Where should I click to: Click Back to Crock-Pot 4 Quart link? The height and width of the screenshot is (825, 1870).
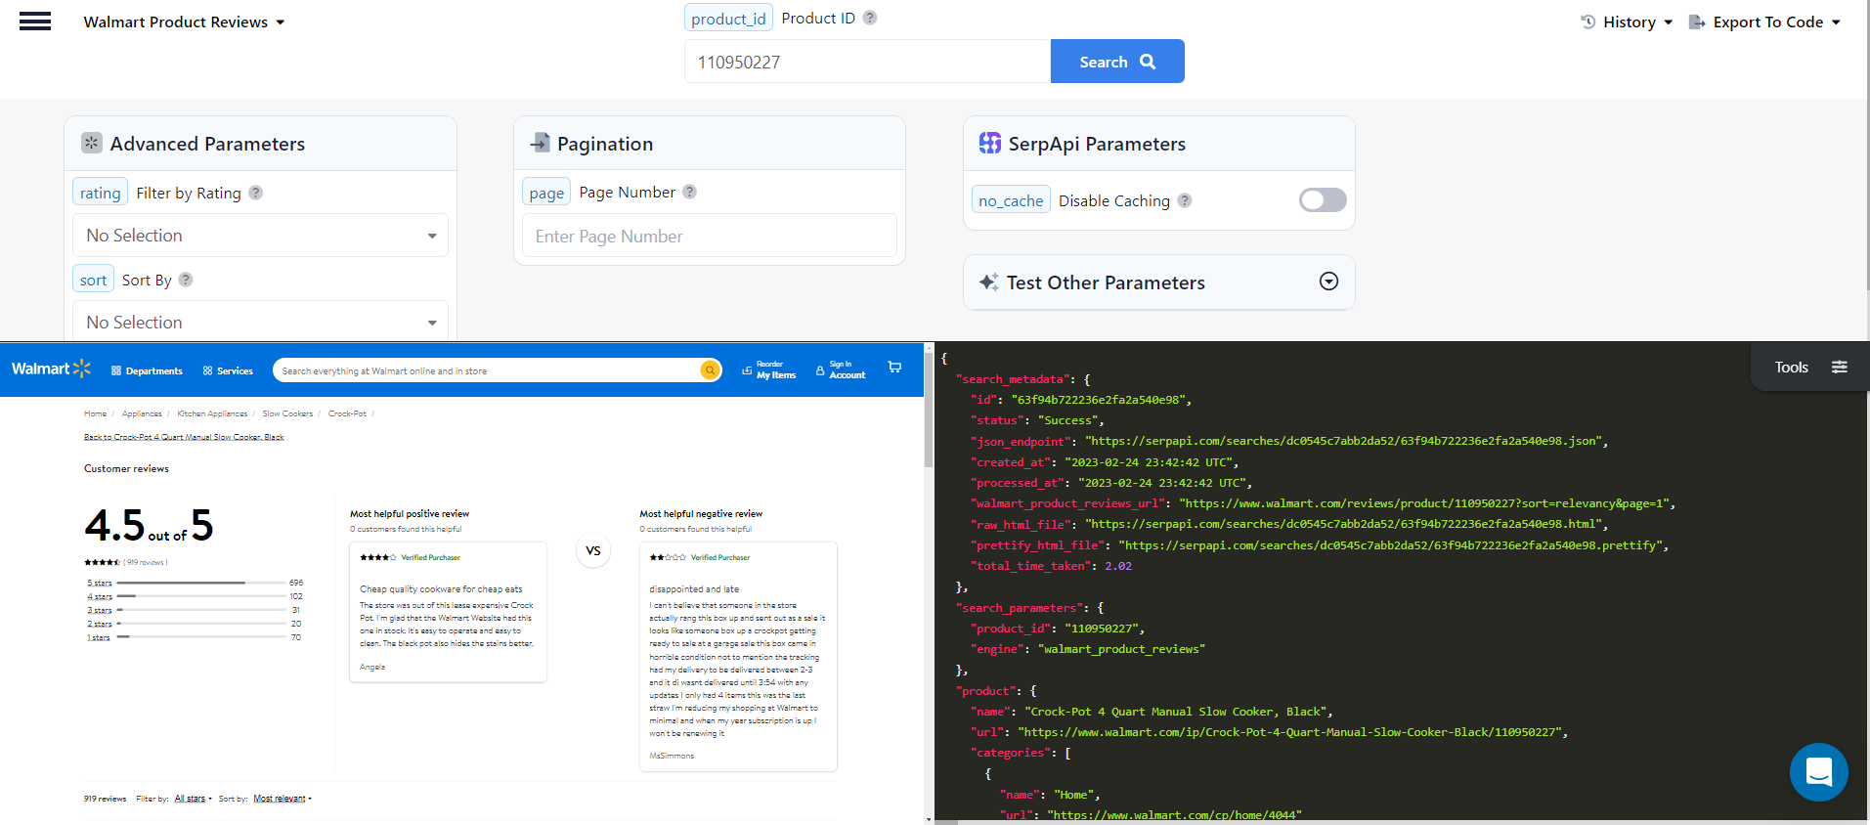coord(184,437)
